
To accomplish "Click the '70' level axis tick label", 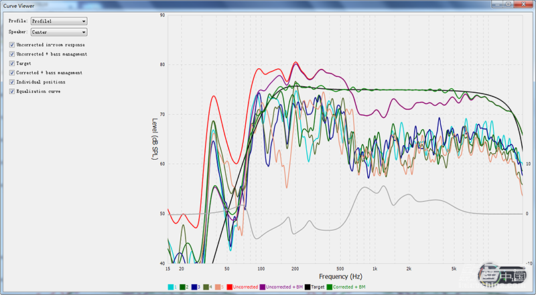I will [x=162, y=115].
